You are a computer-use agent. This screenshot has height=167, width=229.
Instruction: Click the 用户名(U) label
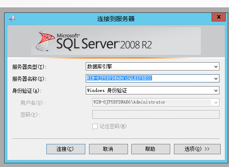[32, 103]
